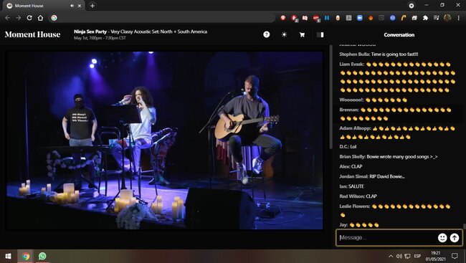Open WhatsApp from the taskbar

pos(42,256)
